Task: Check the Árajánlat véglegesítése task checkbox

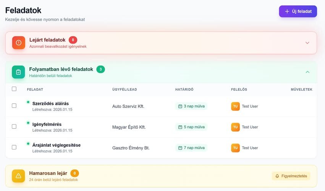Action: (x=14, y=147)
